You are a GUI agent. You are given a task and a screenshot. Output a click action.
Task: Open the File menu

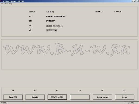pyautogui.click(x=2, y=4)
